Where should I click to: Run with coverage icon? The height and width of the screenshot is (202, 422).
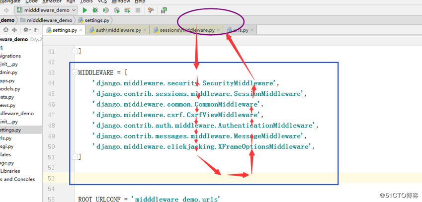click(106, 10)
